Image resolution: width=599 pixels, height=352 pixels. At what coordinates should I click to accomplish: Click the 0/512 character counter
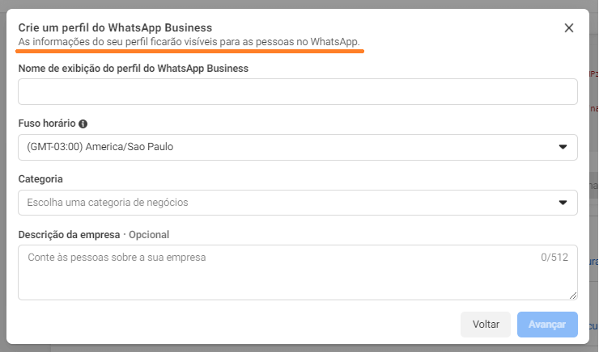click(x=555, y=258)
